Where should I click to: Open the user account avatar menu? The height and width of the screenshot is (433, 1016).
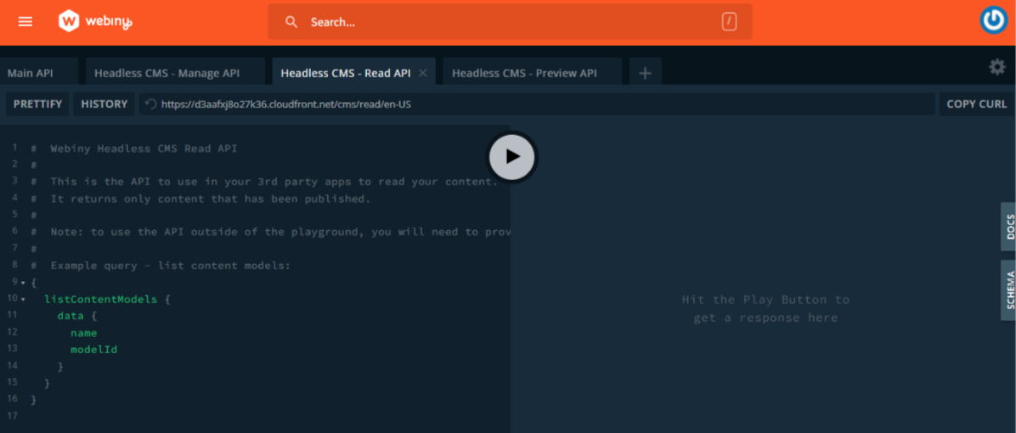pyautogui.click(x=993, y=21)
